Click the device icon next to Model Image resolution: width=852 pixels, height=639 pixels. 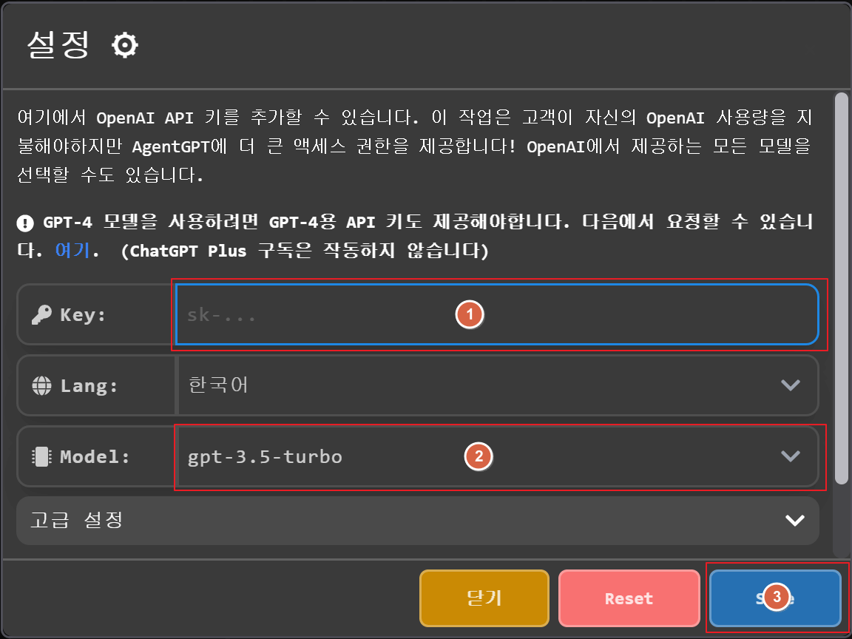(42, 456)
